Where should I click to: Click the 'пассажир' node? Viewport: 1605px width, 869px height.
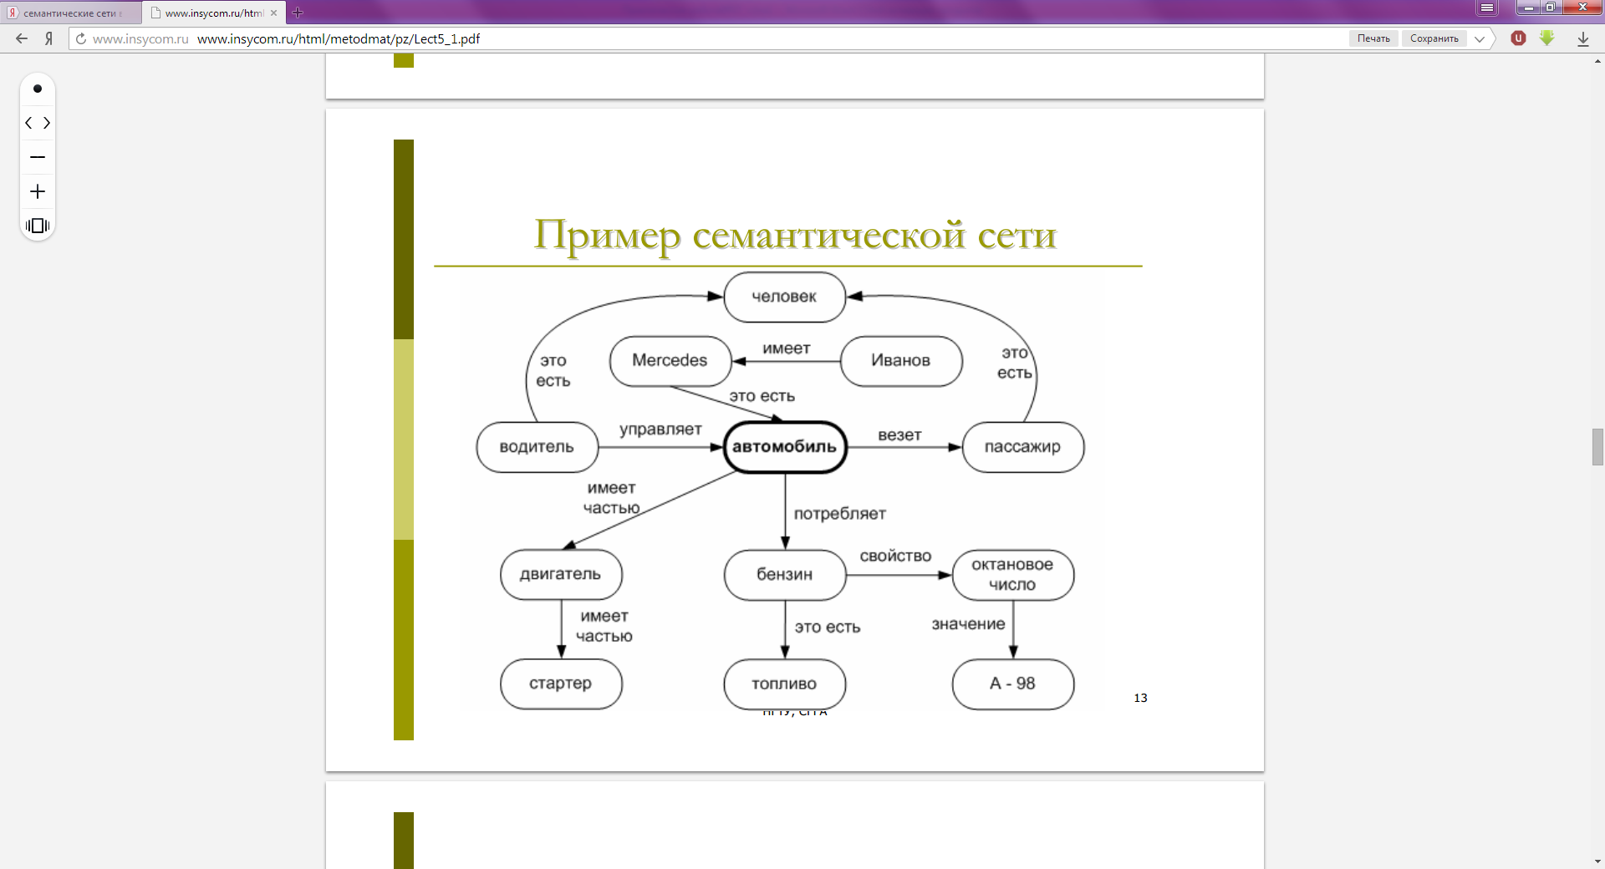click(1023, 447)
